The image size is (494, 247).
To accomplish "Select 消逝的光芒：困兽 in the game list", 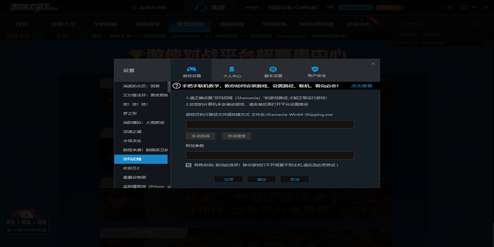I will click(x=141, y=86).
